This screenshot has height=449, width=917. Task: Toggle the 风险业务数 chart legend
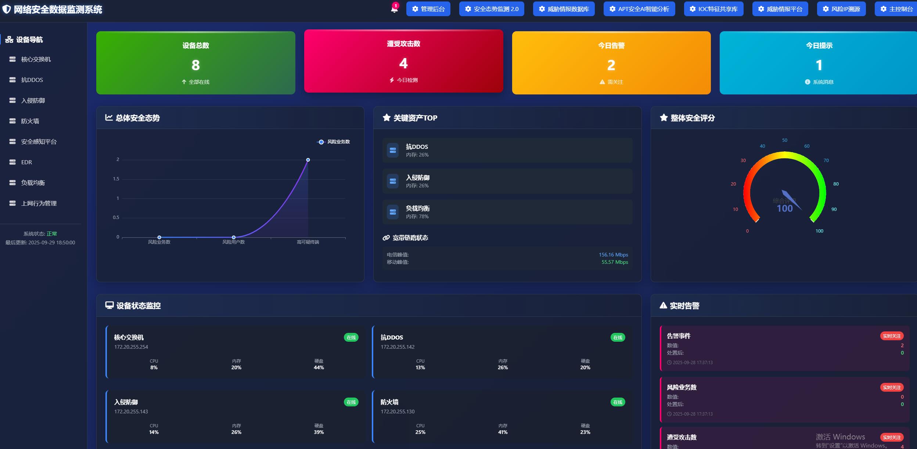(x=333, y=142)
